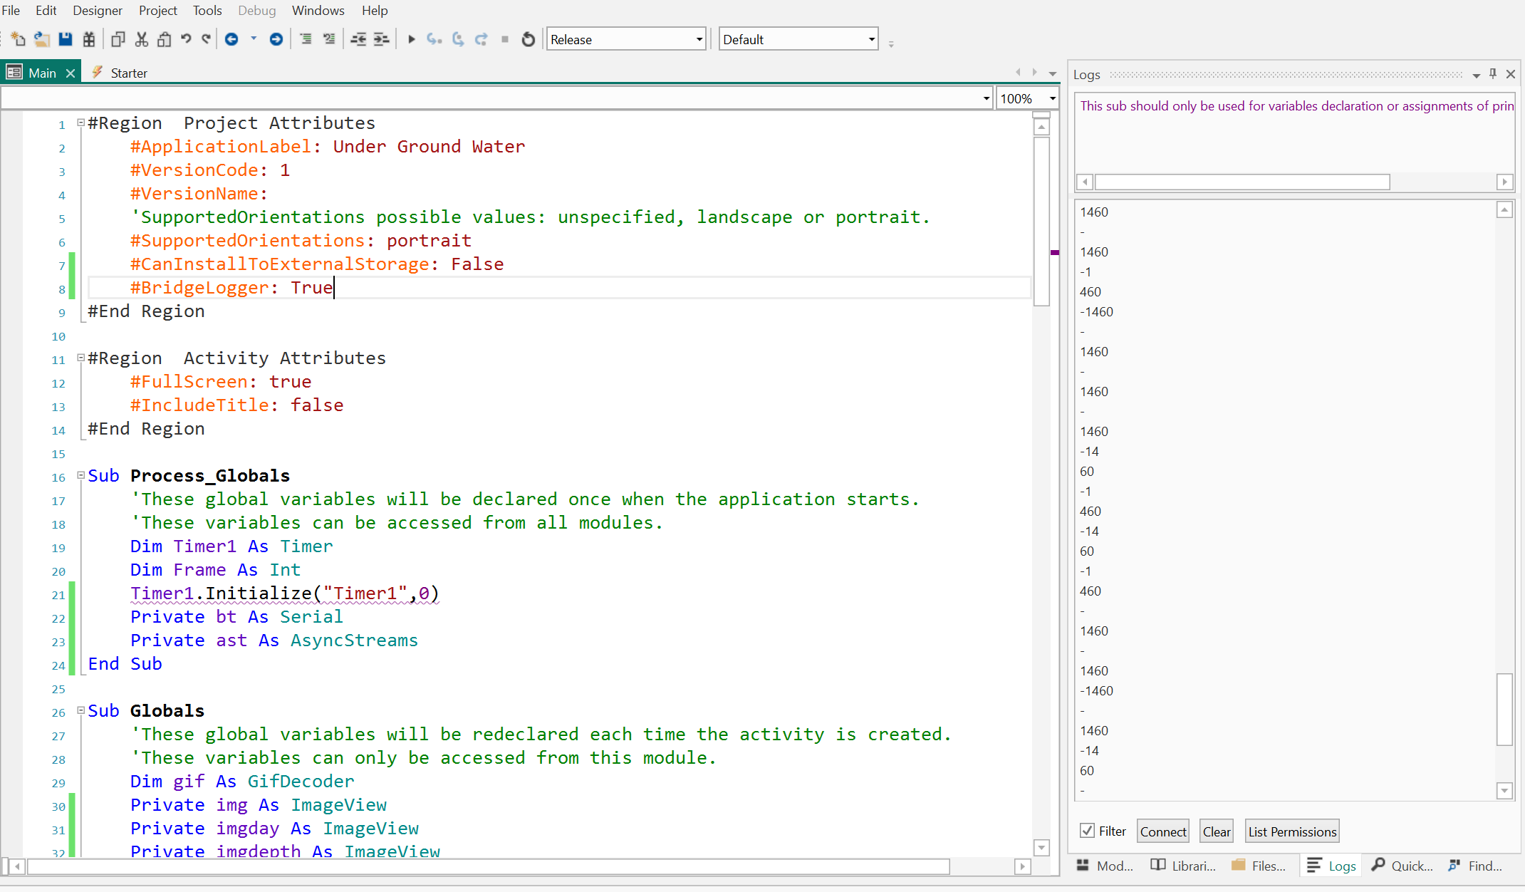Click the Run play button icon
The height and width of the screenshot is (892, 1525).
411,39
